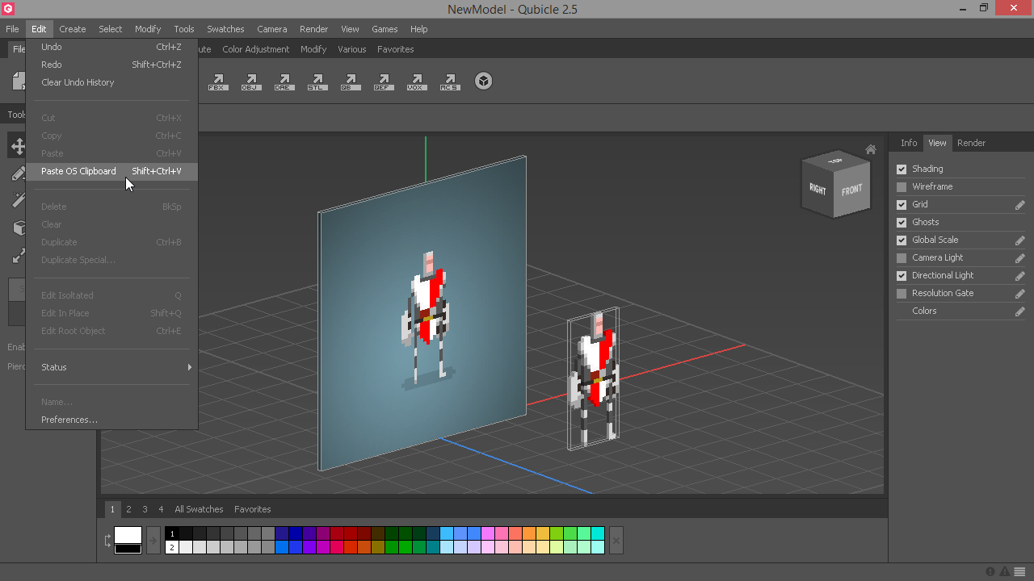The image size is (1034, 581).
Task: Turn on the Camera Light checkbox
Action: pyautogui.click(x=902, y=258)
